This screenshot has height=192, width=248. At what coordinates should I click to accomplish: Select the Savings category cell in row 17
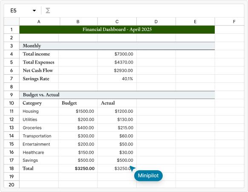(x=39, y=160)
